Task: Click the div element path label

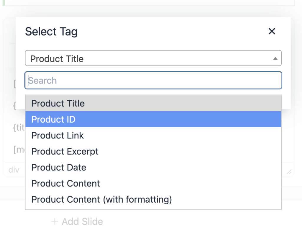Action: point(14,170)
